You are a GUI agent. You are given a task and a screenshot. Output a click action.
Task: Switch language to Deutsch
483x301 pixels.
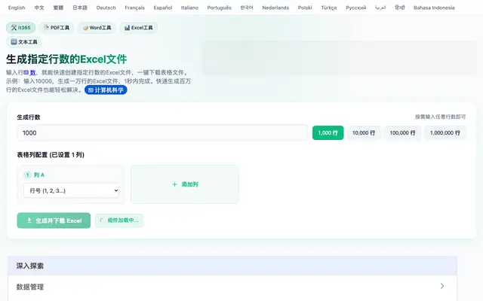tap(106, 8)
